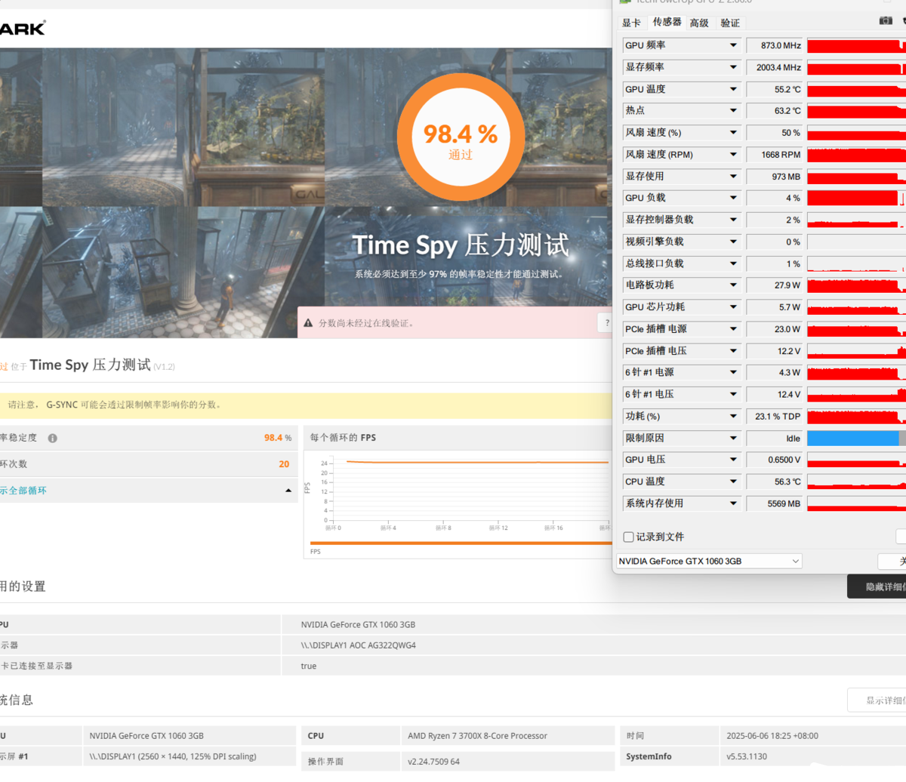
Task: Click the warning triangle icon beside 分数尚未经过在线验证
Action: point(308,323)
